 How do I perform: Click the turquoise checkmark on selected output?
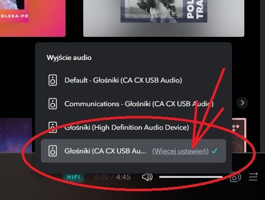click(x=214, y=151)
